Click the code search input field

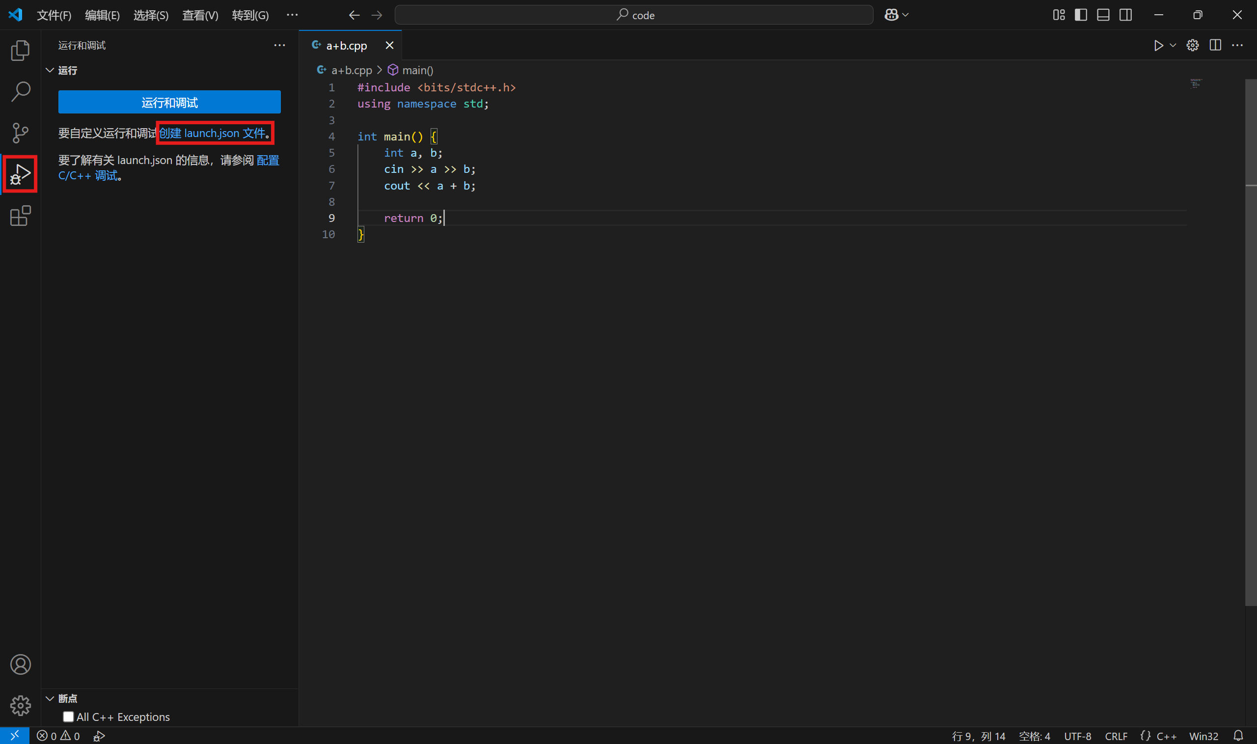coord(634,15)
